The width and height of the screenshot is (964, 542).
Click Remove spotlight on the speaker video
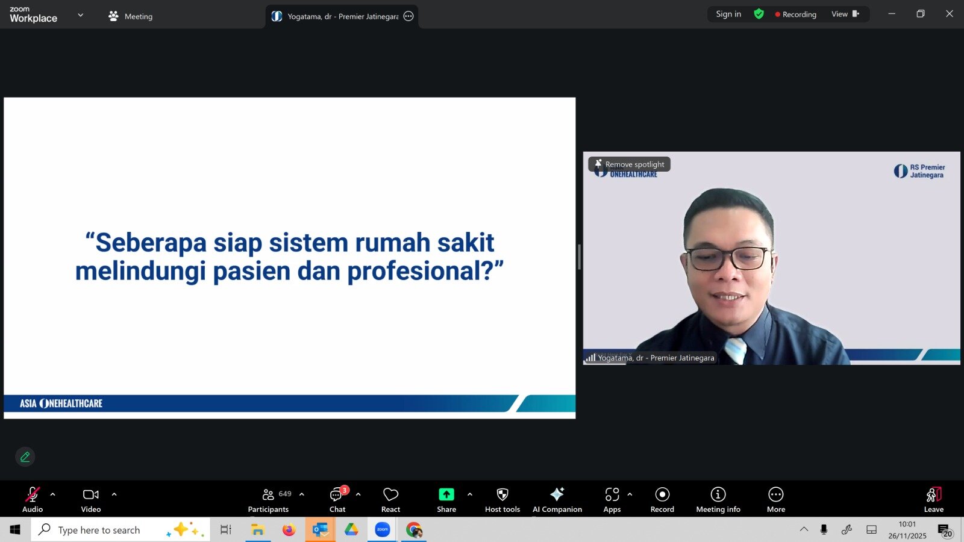(x=630, y=164)
